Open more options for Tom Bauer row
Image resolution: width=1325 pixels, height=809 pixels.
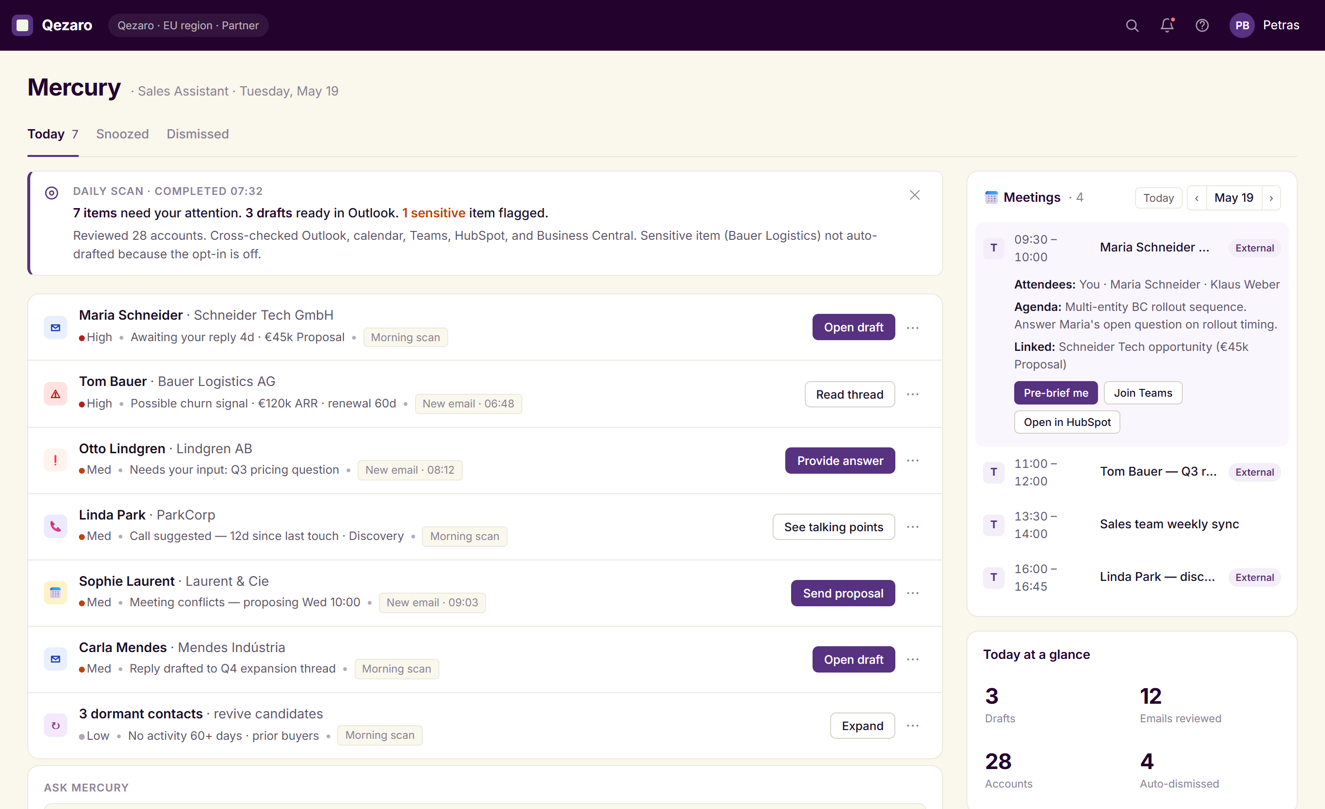pyautogui.click(x=912, y=394)
